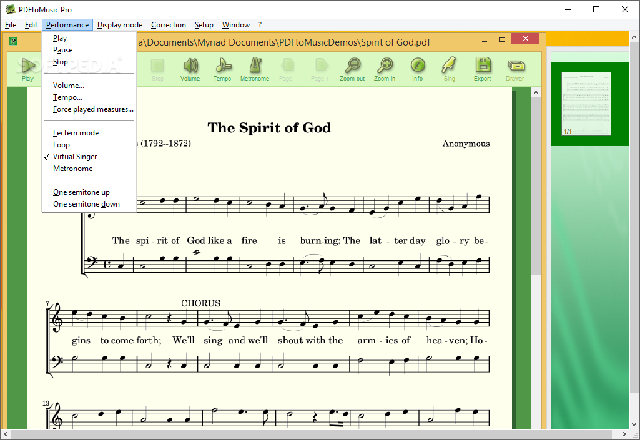
Task: Click the lyric word shout
Action: (290, 340)
